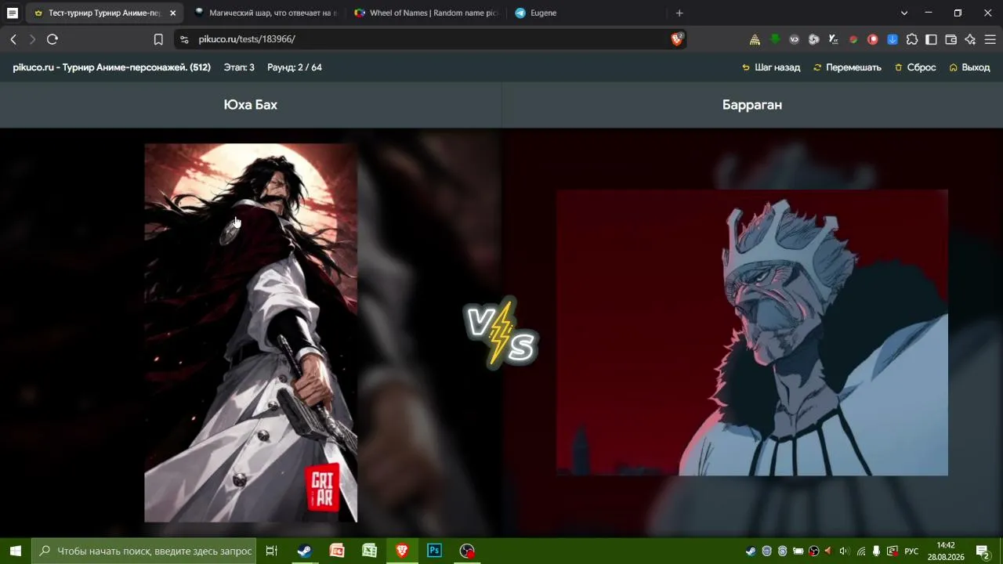
Task: Click Выход to exit the tournament
Action: pyautogui.click(x=969, y=67)
